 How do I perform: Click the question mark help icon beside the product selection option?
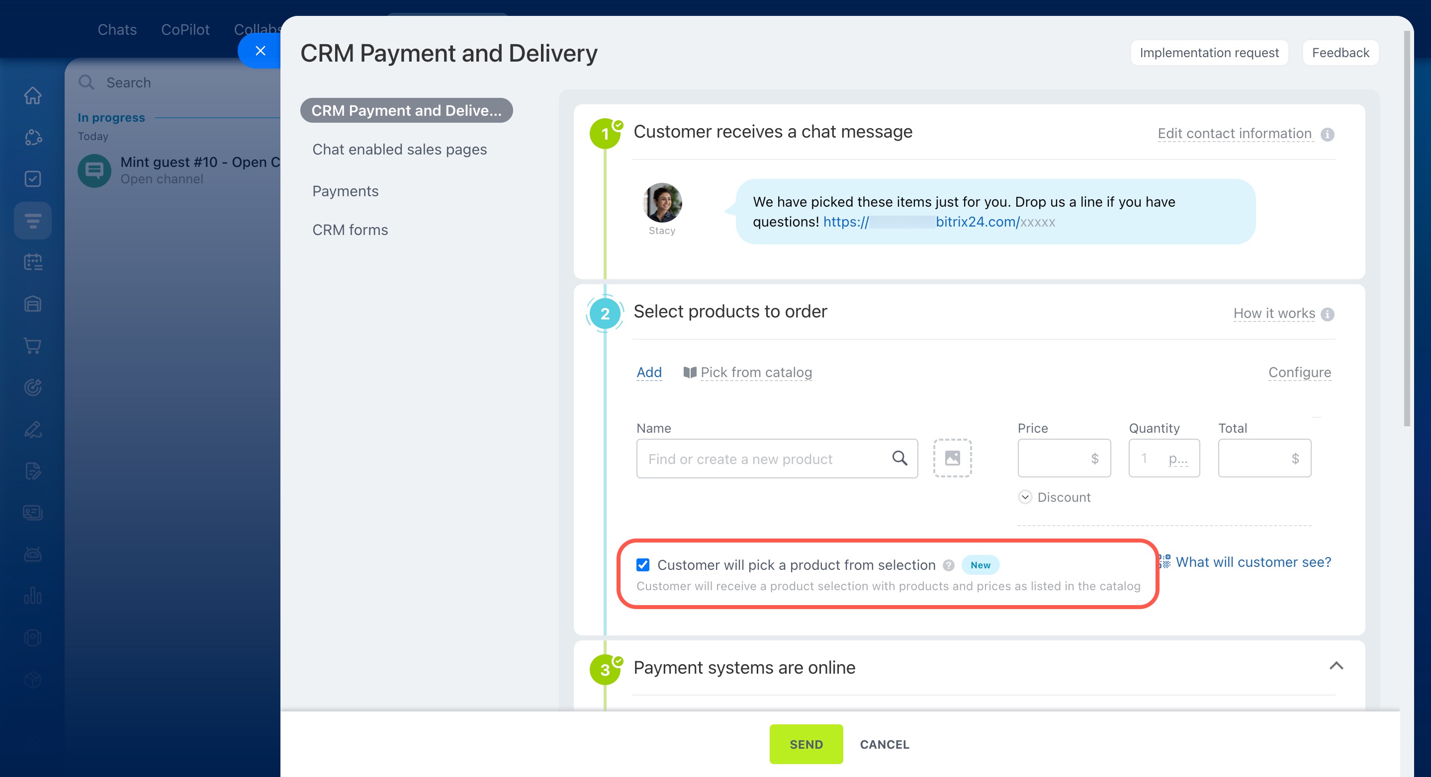pos(949,565)
